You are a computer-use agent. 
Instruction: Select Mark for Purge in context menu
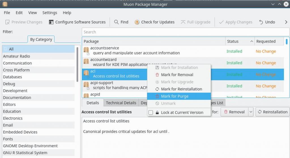pos(174,96)
